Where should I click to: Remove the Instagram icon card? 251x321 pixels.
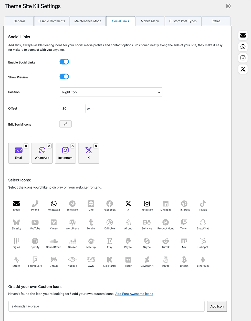72,146
